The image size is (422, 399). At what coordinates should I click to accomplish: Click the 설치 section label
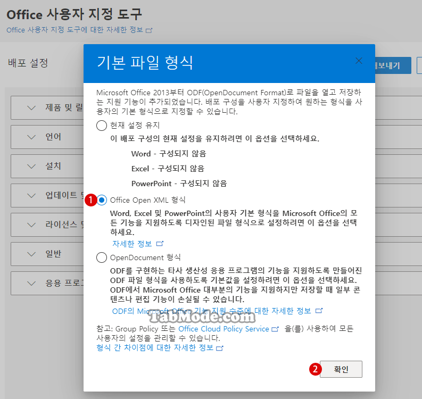tap(53, 166)
